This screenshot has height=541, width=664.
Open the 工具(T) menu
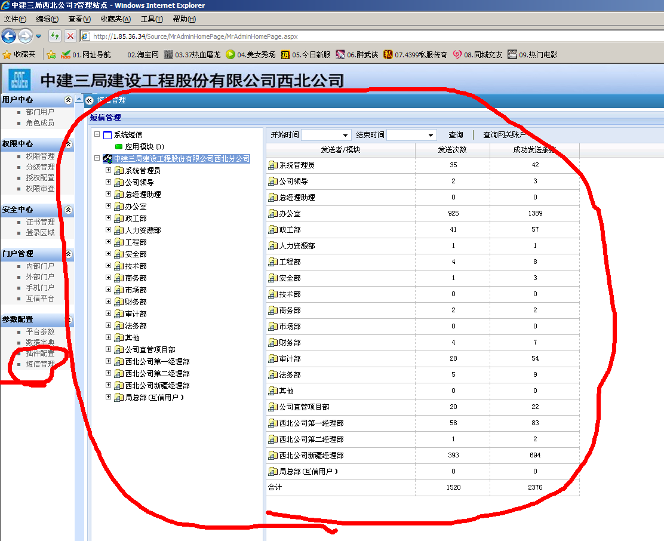click(152, 19)
